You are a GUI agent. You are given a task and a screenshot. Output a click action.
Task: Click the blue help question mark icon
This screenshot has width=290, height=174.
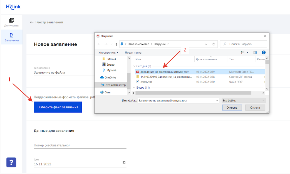click(x=11, y=162)
